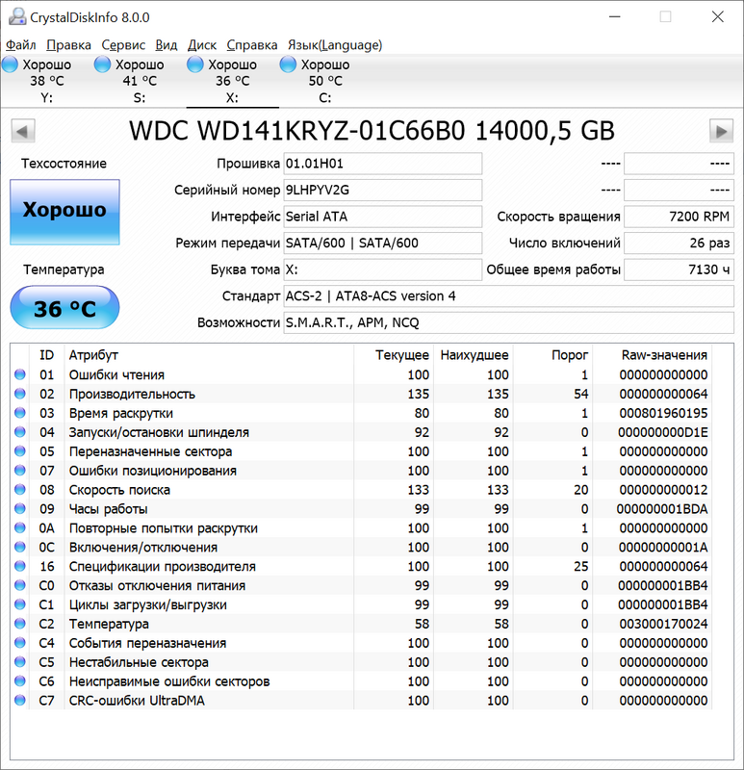This screenshot has height=770, width=744.
Task: Open the Правка menu
Action: 68,45
